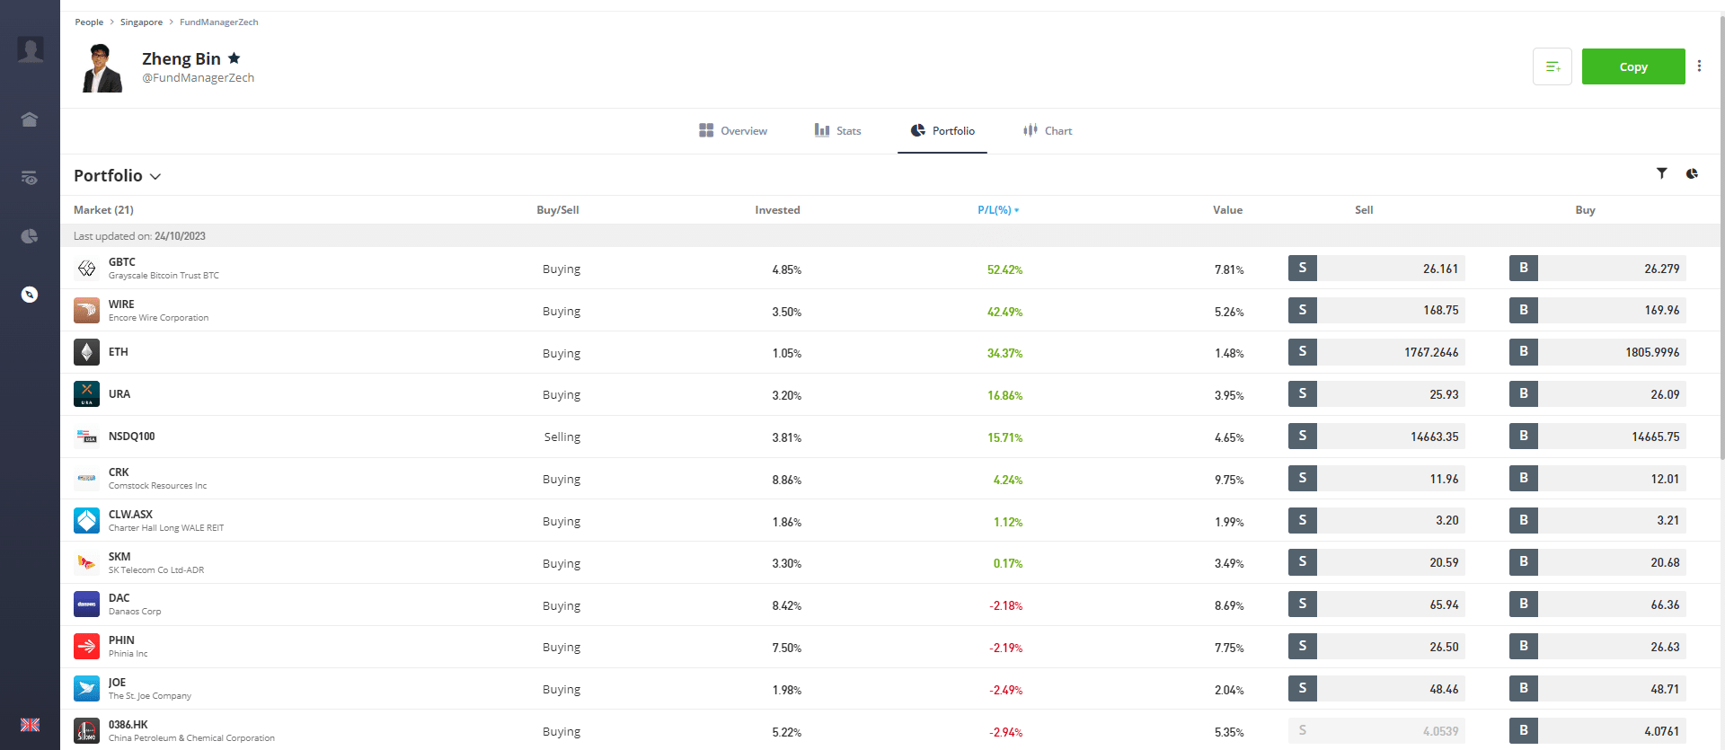This screenshot has width=1725, height=750.
Task: Click the Market (21) column header
Action: tap(103, 210)
